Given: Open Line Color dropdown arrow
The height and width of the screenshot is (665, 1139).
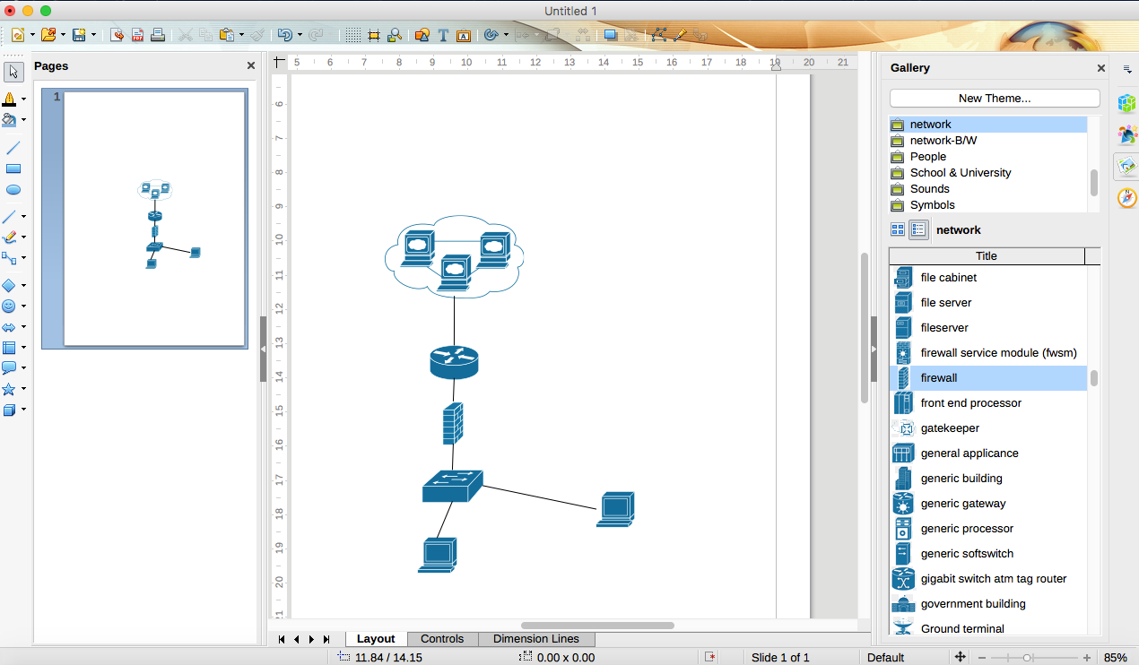Looking at the screenshot, I should [x=24, y=99].
